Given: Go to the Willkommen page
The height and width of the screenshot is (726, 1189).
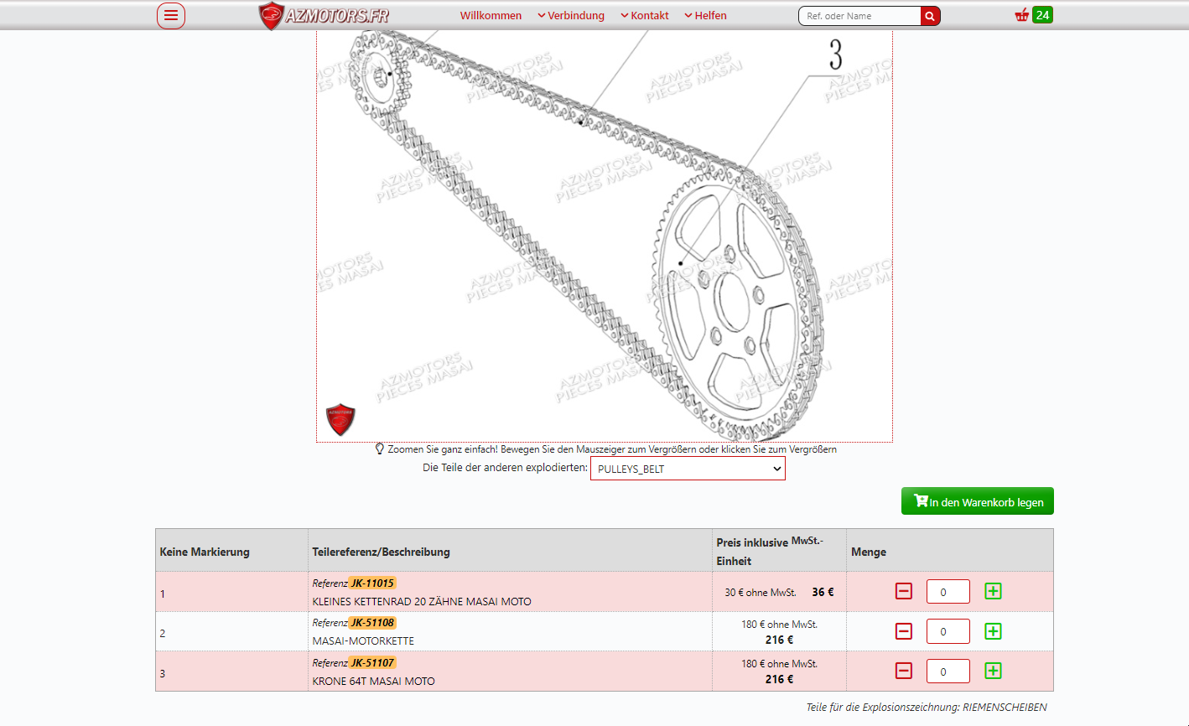Looking at the screenshot, I should (x=491, y=16).
